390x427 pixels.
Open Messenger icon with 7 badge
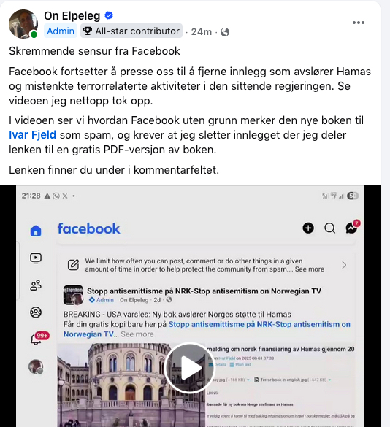[351, 228]
